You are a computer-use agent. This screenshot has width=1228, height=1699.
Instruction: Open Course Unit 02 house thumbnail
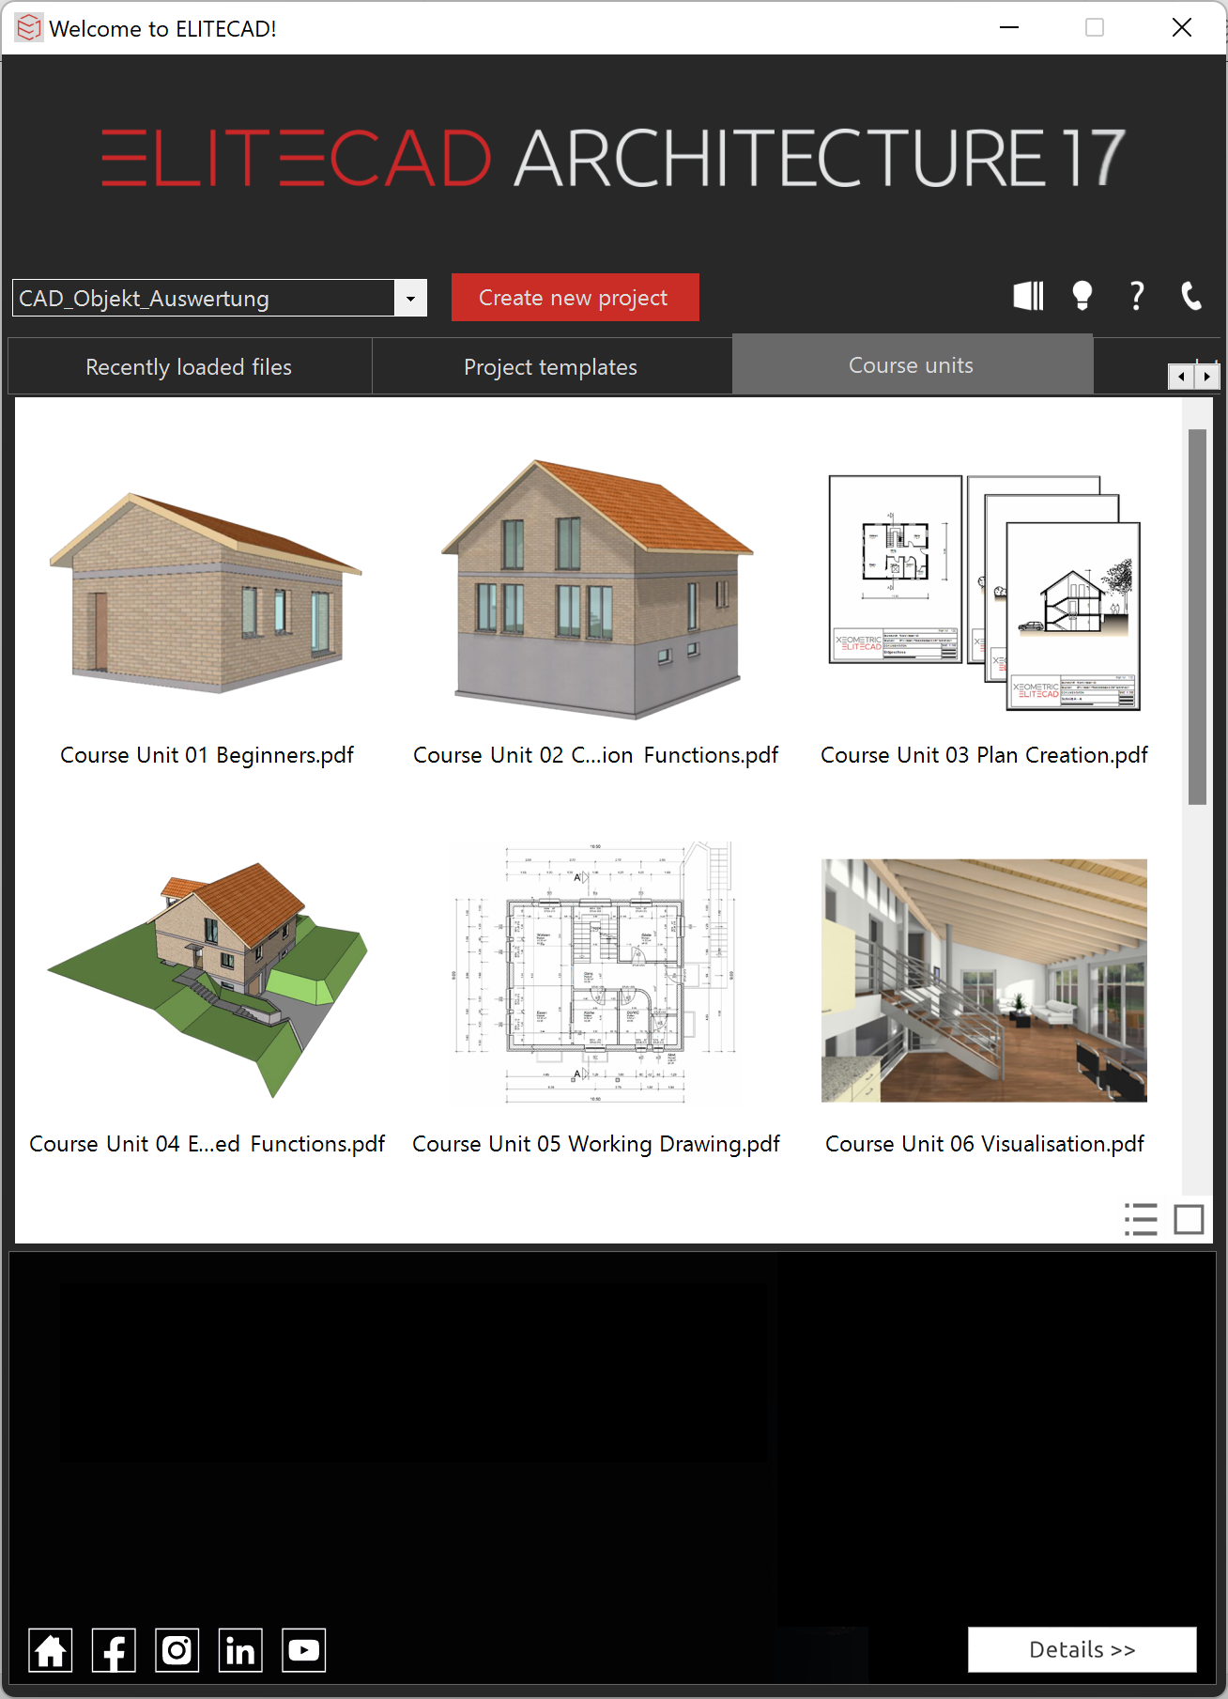click(597, 590)
